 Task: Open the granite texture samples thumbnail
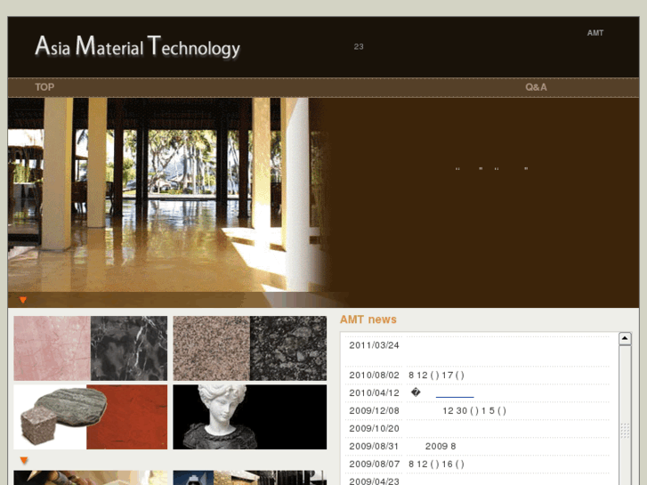pyautogui.click(x=250, y=348)
